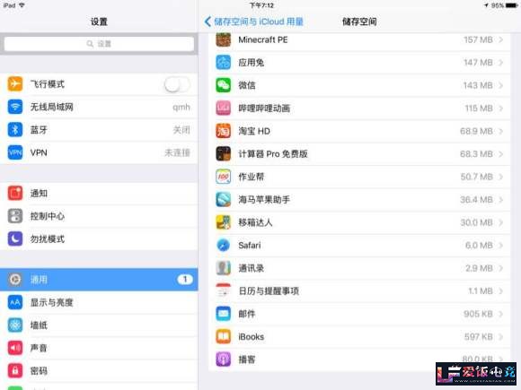Open the WeChat (微信) app icon
The image size is (521, 390).
coord(224,85)
